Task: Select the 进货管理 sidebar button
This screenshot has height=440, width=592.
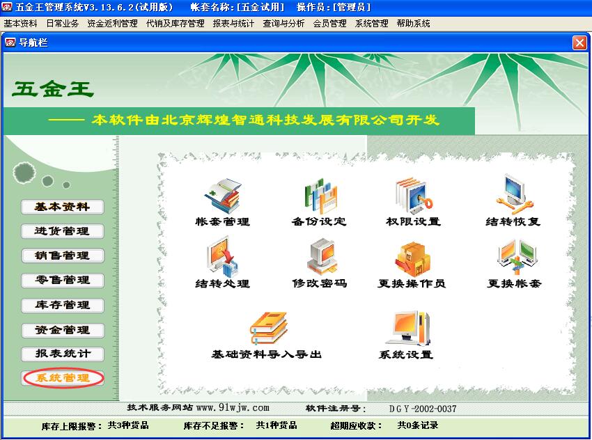Action: pyautogui.click(x=62, y=231)
